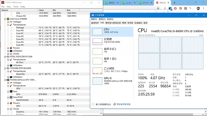Screen dimensions: 207x116
Task: Select the 磁碟 0 (C:) panel in Task Manager
Action: click(112, 51)
